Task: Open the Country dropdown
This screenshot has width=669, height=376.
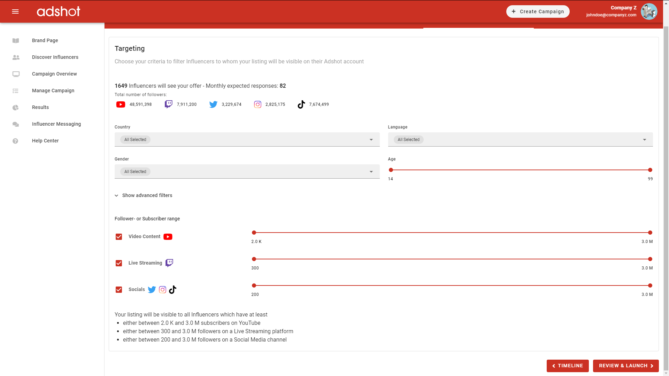Action: tap(247, 140)
